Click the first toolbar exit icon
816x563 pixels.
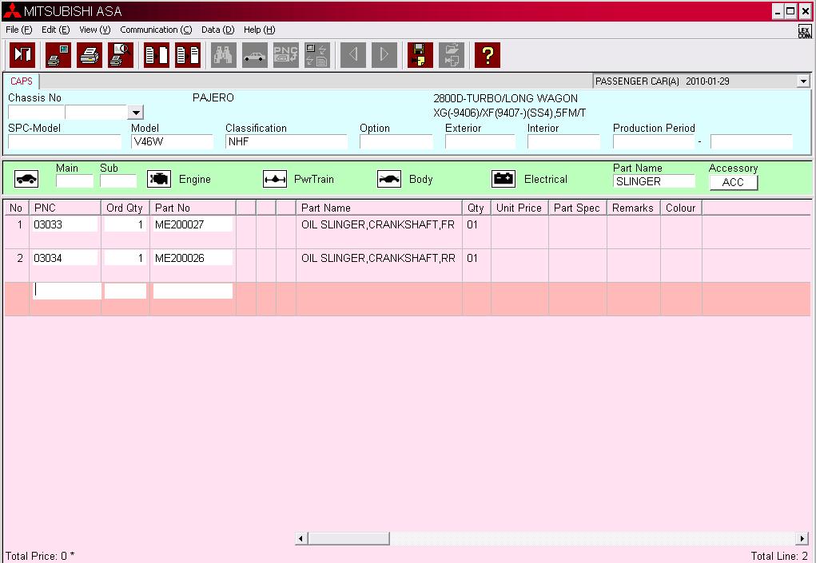(x=22, y=55)
